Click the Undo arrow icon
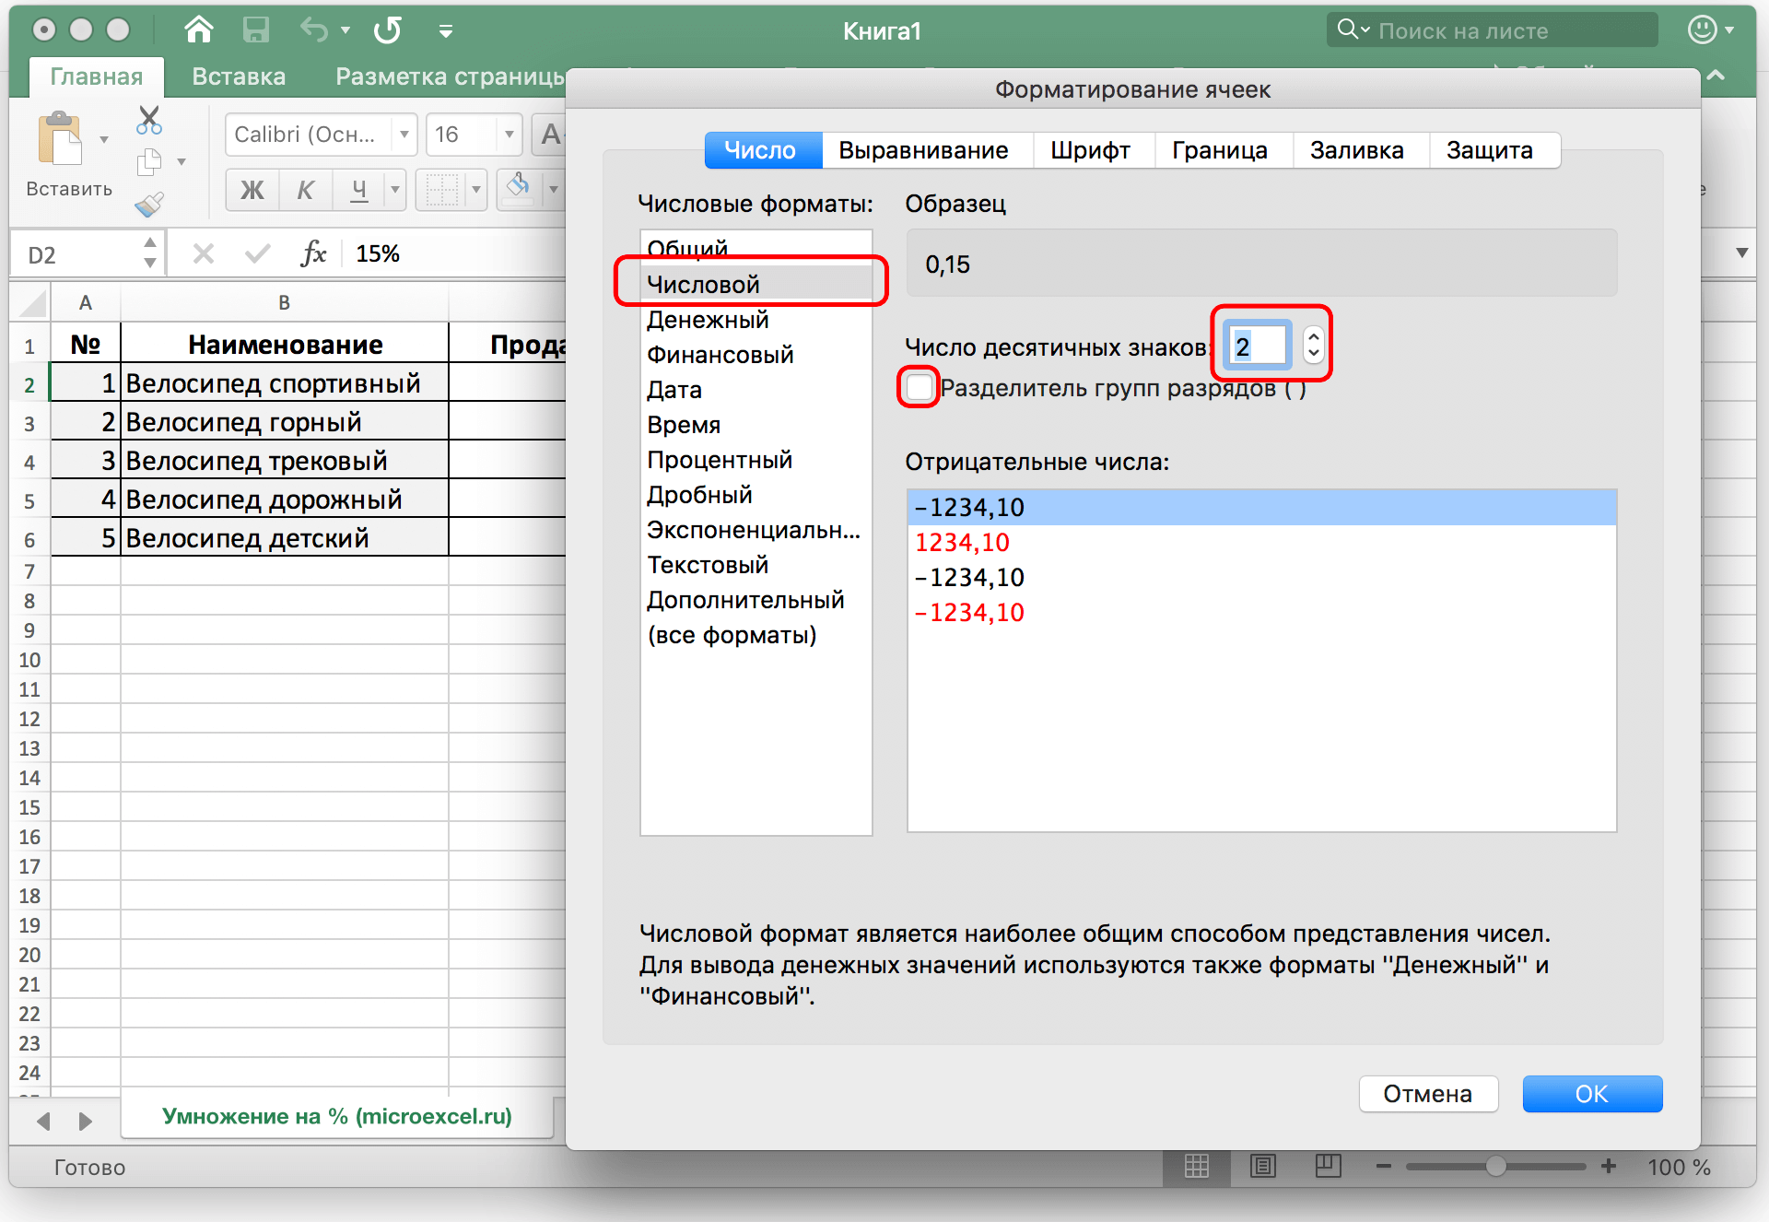The height and width of the screenshot is (1222, 1769). point(313,30)
